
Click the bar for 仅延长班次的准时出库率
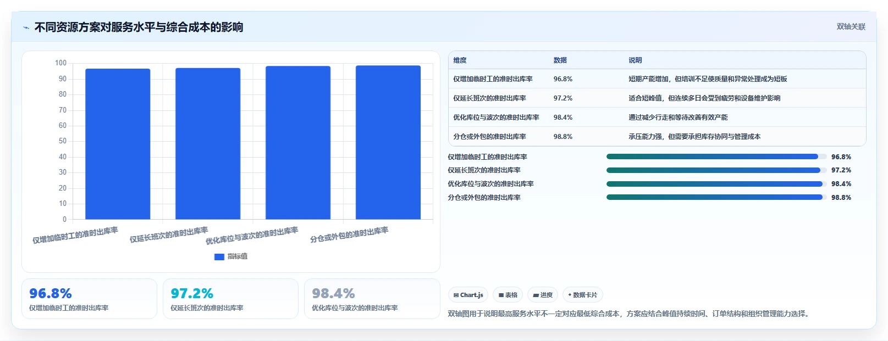click(x=208, y=143)
